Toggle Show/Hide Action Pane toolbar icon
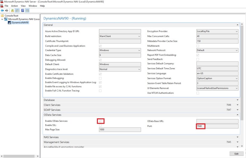 point(27,10)
